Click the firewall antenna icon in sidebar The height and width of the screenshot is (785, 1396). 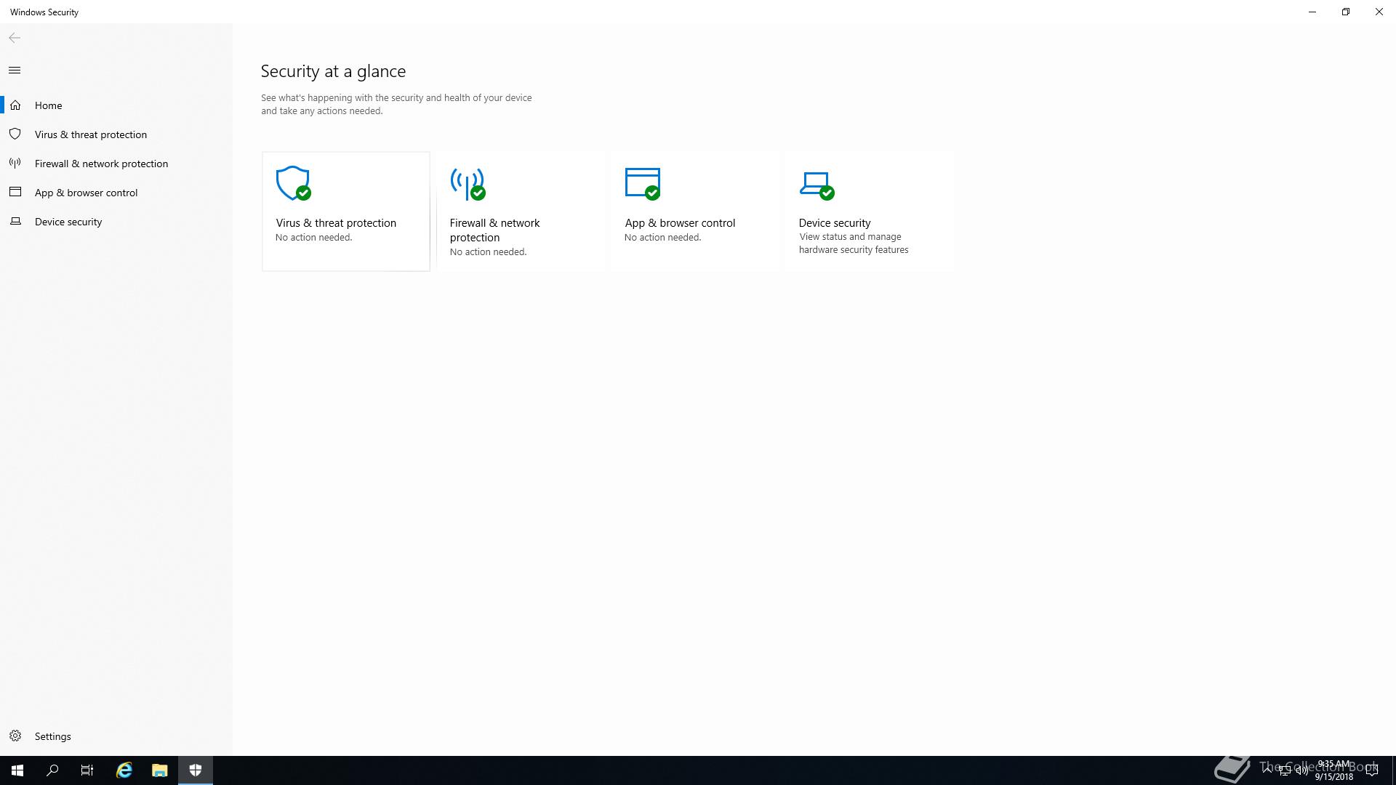(15, 164)
